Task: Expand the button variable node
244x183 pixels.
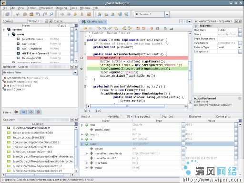Action: (x=82, y=134)
